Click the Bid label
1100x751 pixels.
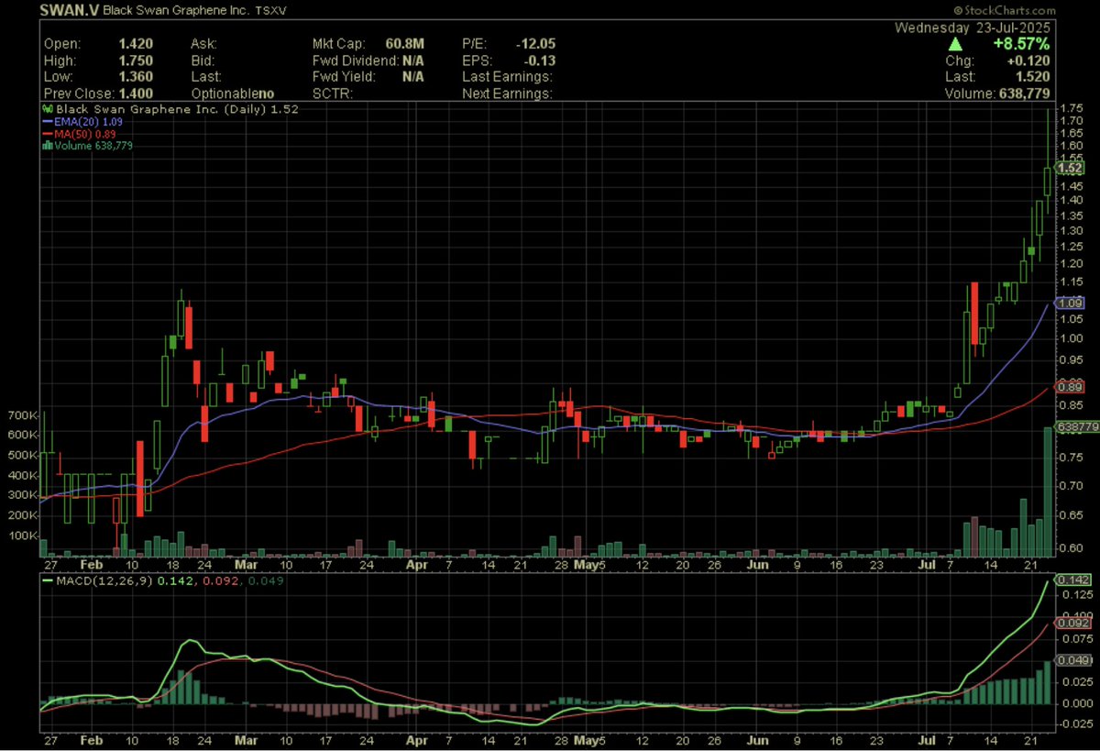pyautogui.click(x=202, y=60)
